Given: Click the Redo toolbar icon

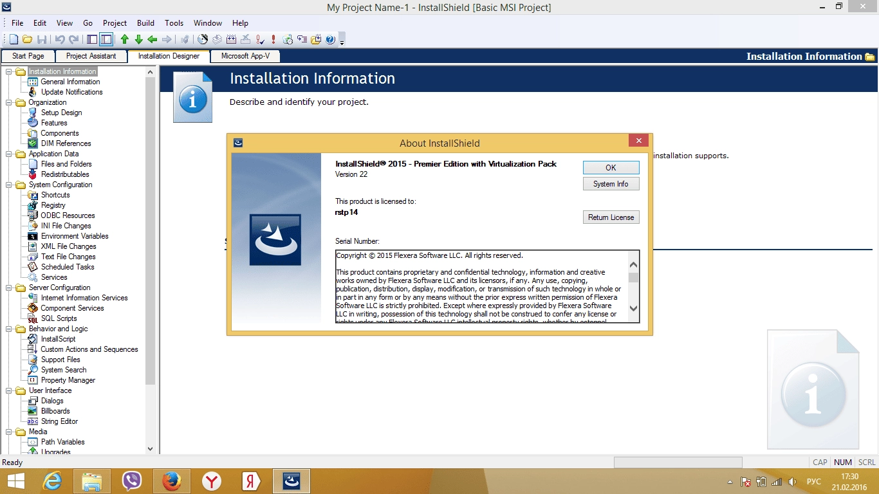Looking at the screenshot, I should (74, 39).
